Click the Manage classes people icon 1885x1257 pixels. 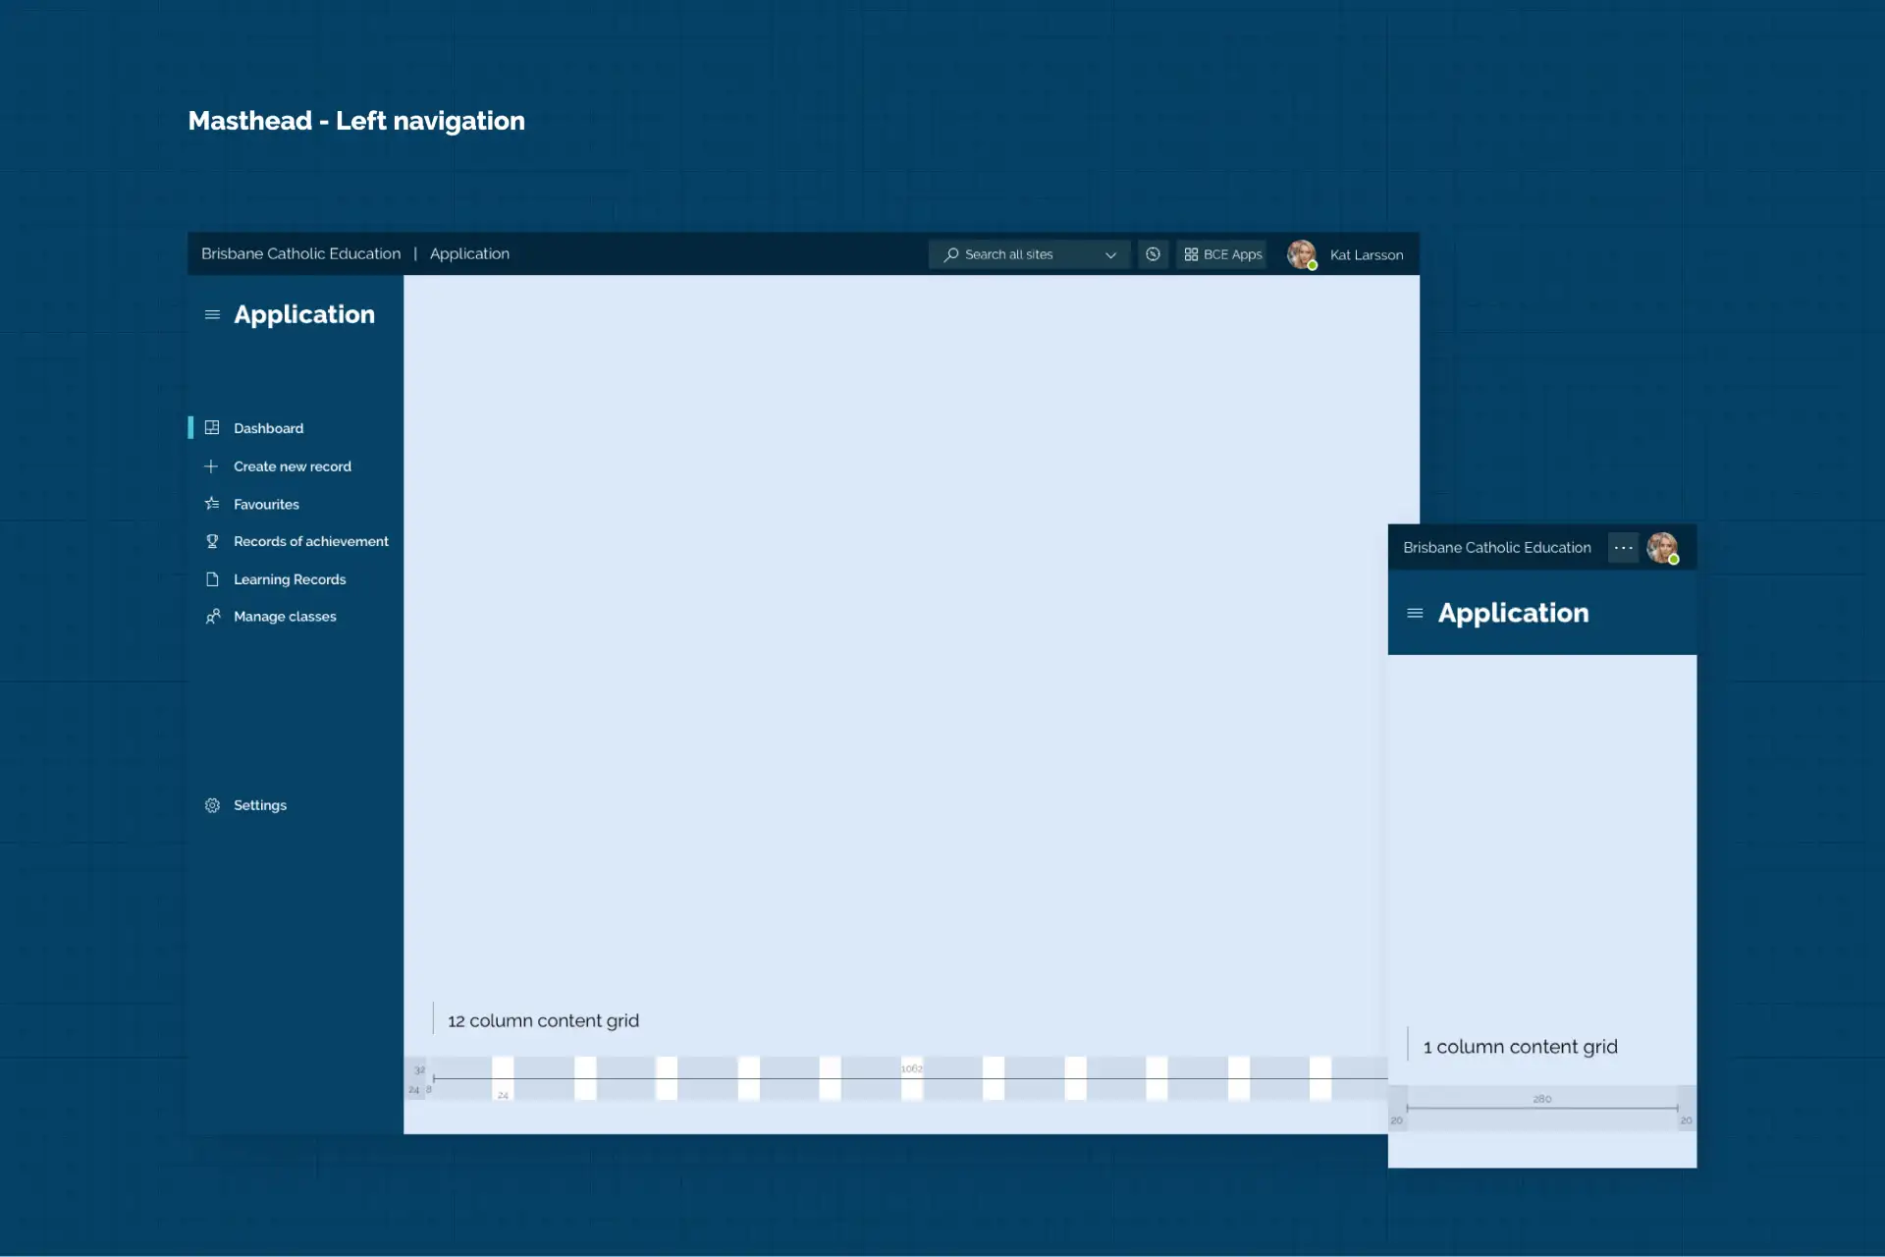click(x=212, y=617)
